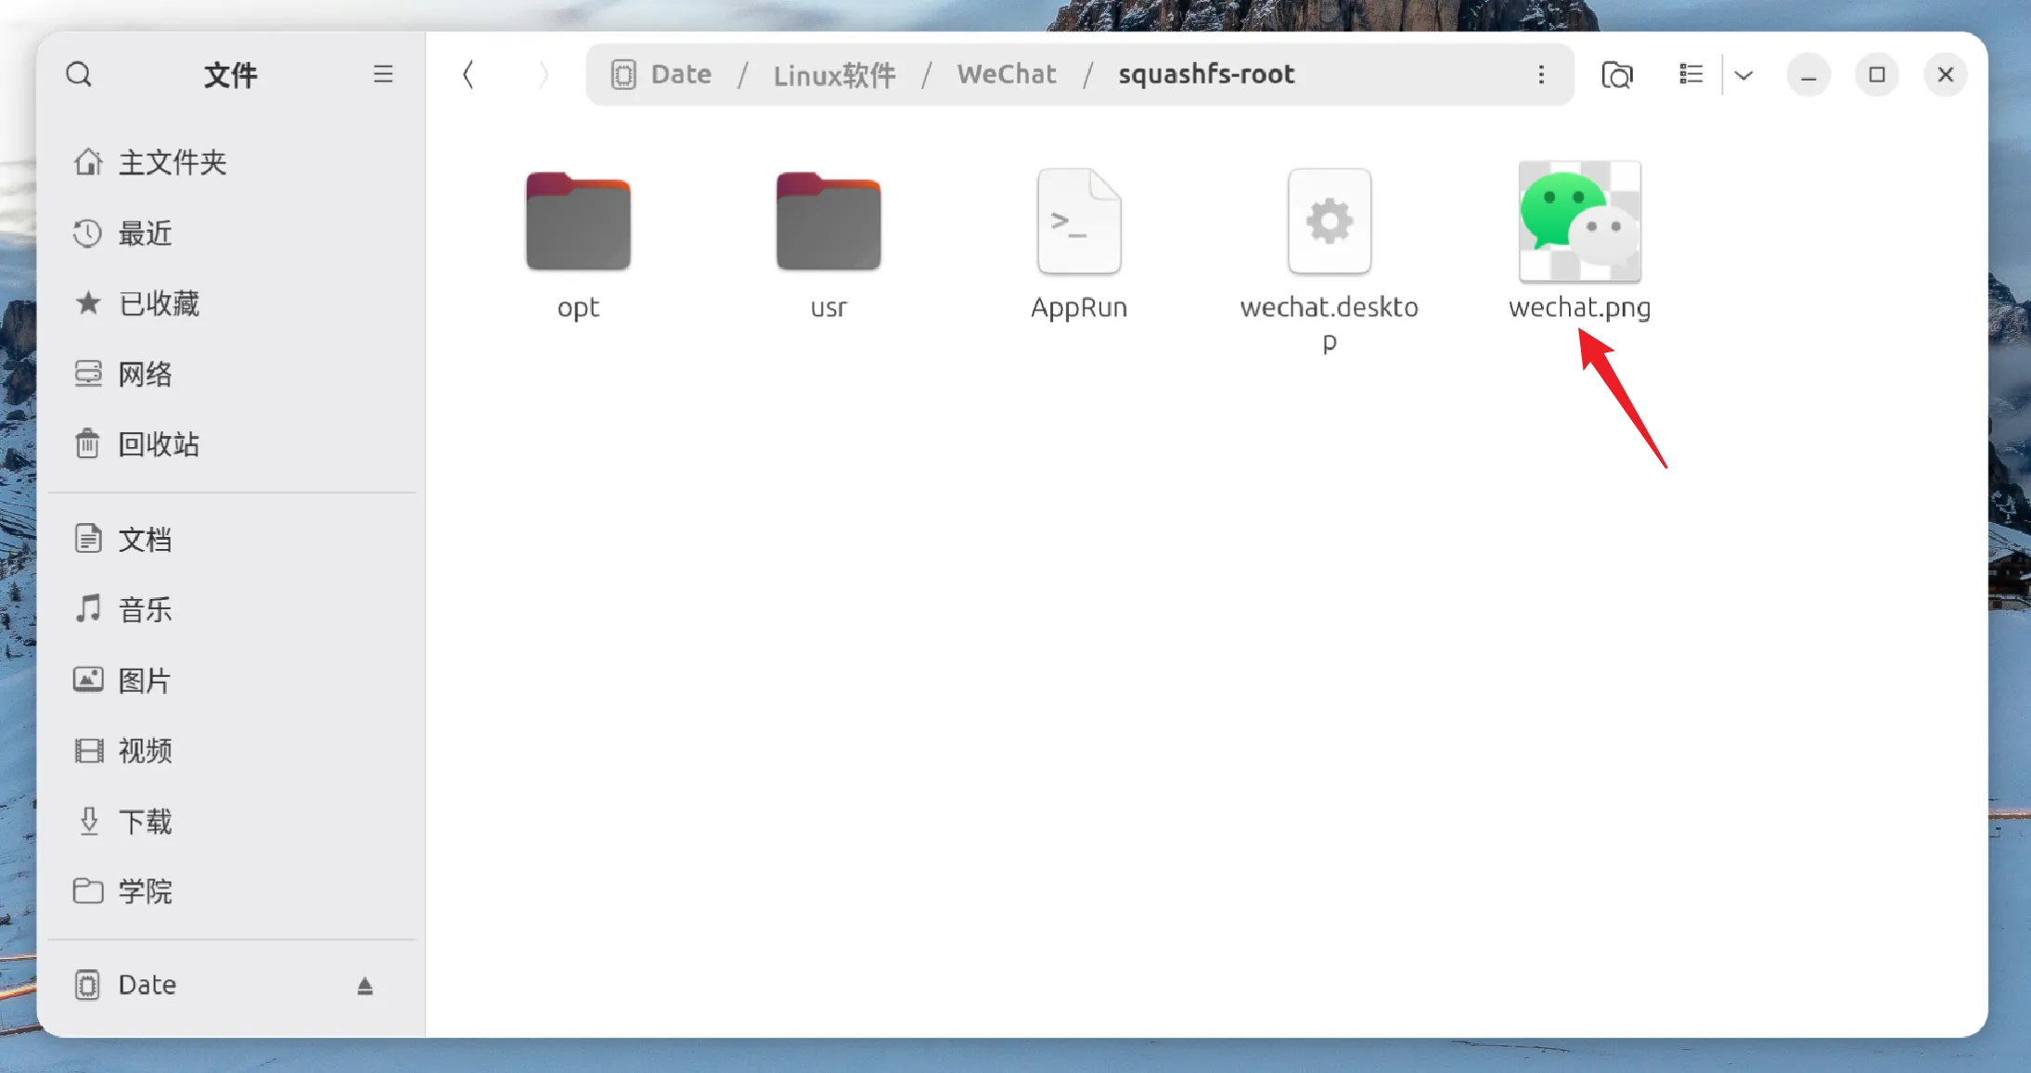Open the Date drive in sidebar
The width and height of the screenshot is (2031, 1073).
232,985
